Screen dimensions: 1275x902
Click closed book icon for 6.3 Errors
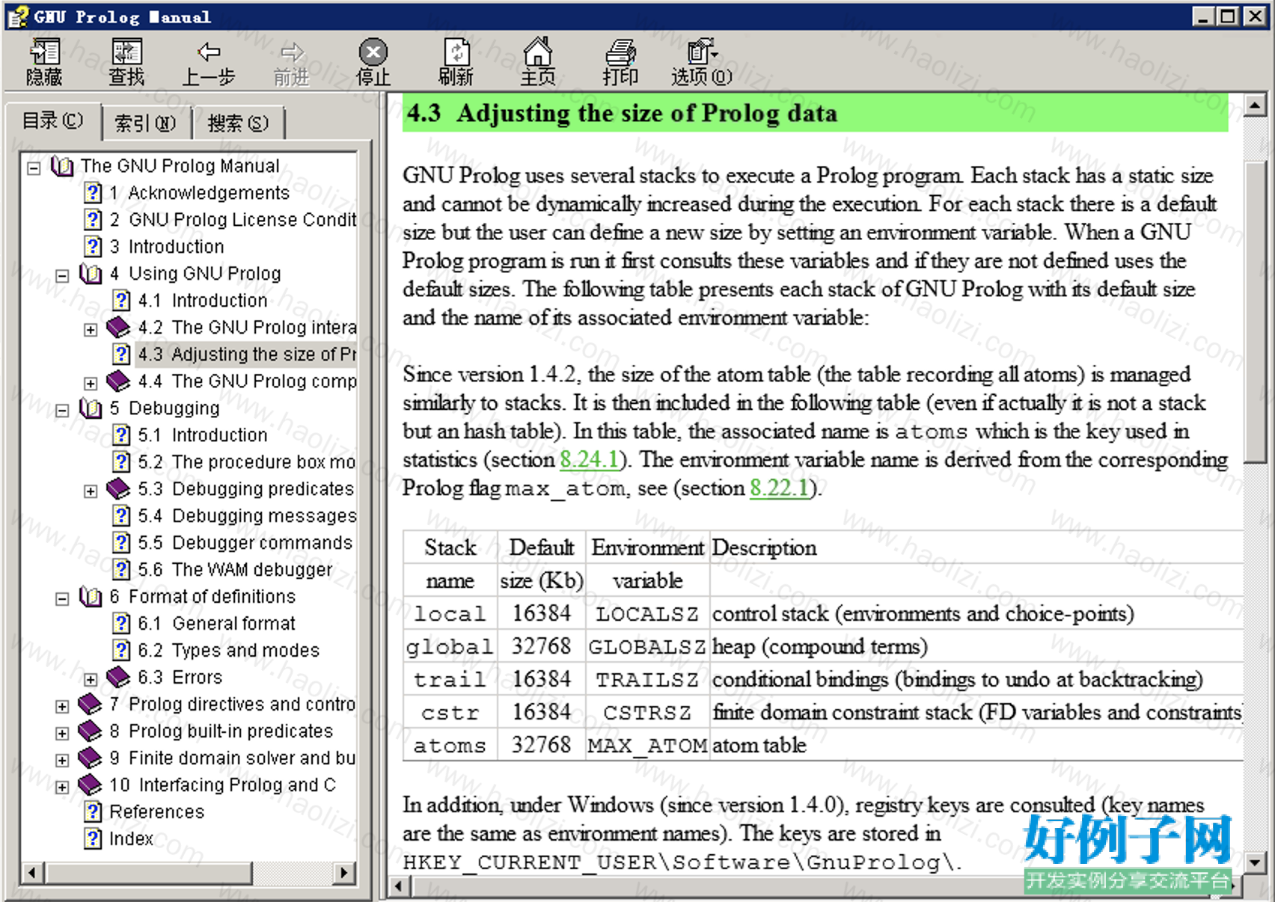tap(118, 677)
